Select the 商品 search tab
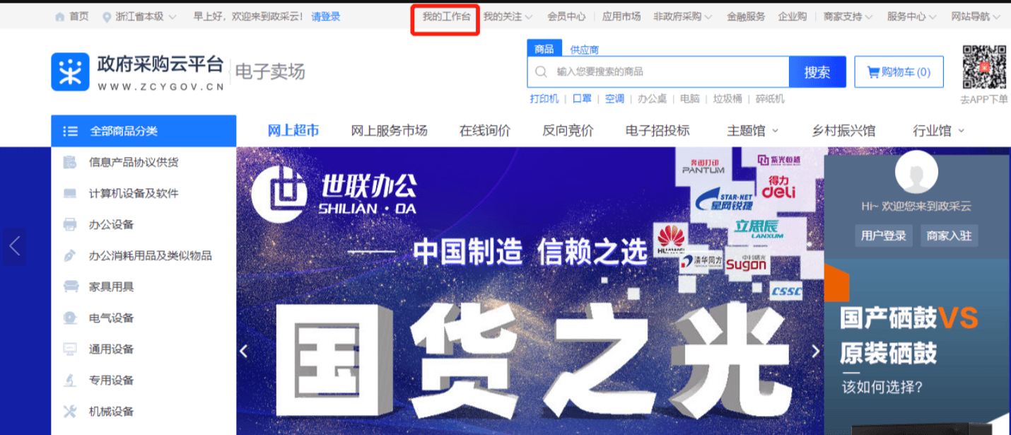Viewport: 1011px width, 435px height. [x=544, y=49]
